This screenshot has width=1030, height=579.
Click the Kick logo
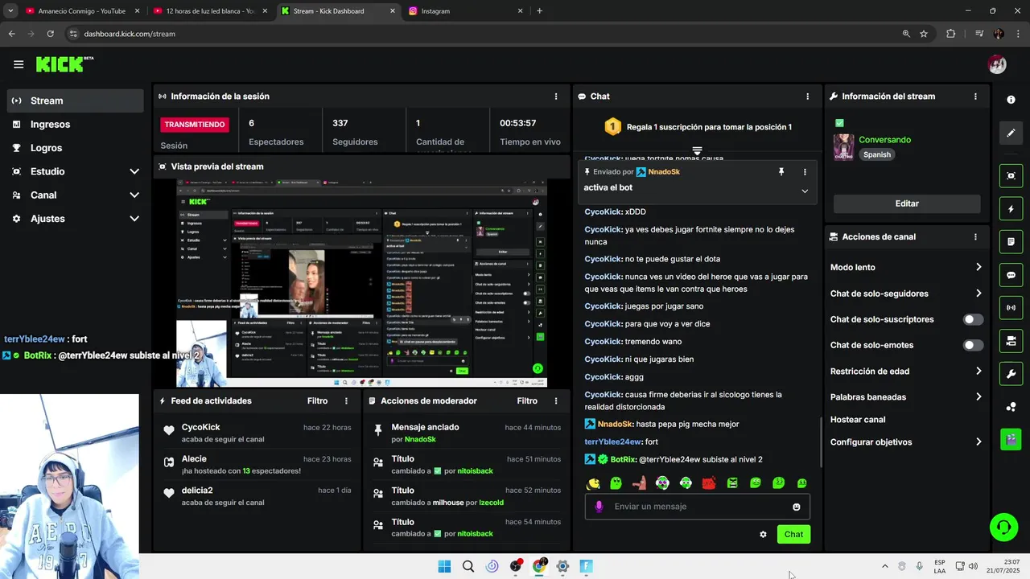pyautogui.click(x=64, y=64)
